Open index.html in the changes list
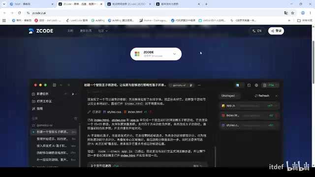This screenshot has height=177, width=315. 250,116
